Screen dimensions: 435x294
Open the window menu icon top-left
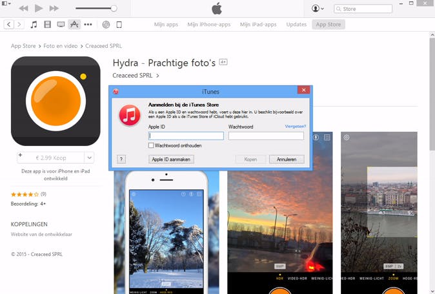click(x=6, y=4)
